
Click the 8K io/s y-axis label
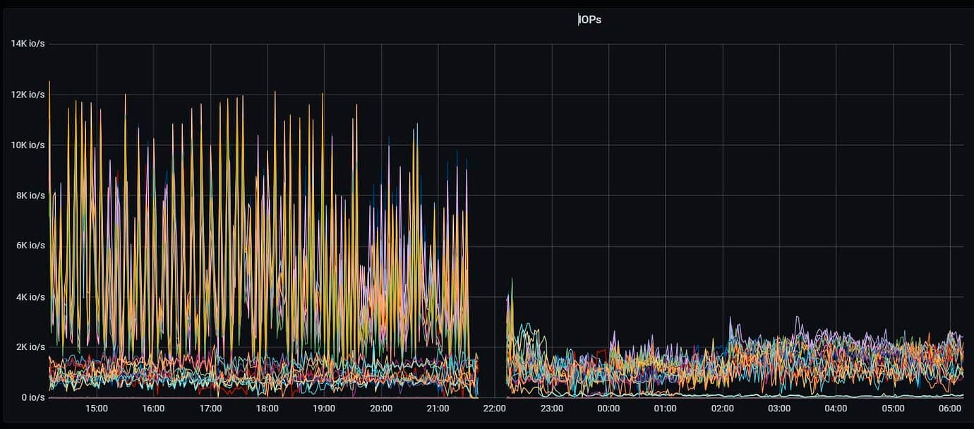28,195
